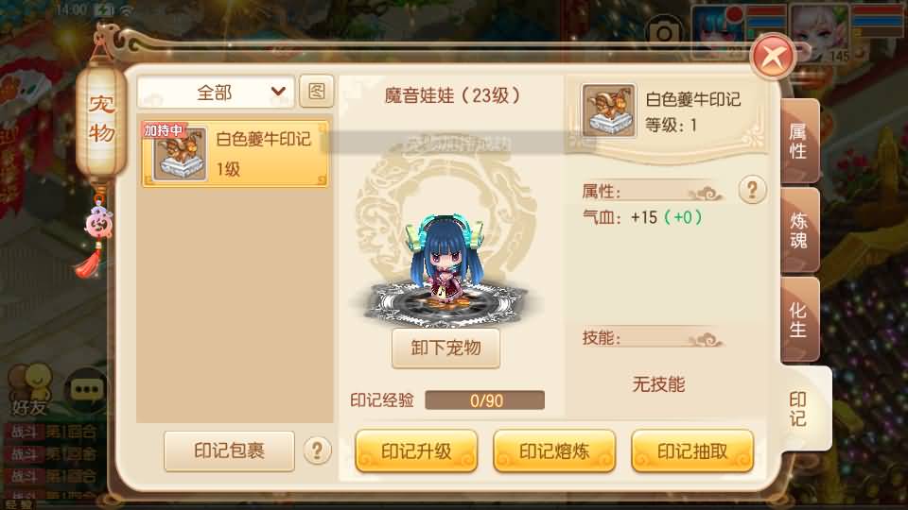Image resolution: width=908 pixels, height=510 pixels.
Task: Click the small 图 icon beside the 全部 dropdown
Action: pyautogui.click(x=316, y=92)
